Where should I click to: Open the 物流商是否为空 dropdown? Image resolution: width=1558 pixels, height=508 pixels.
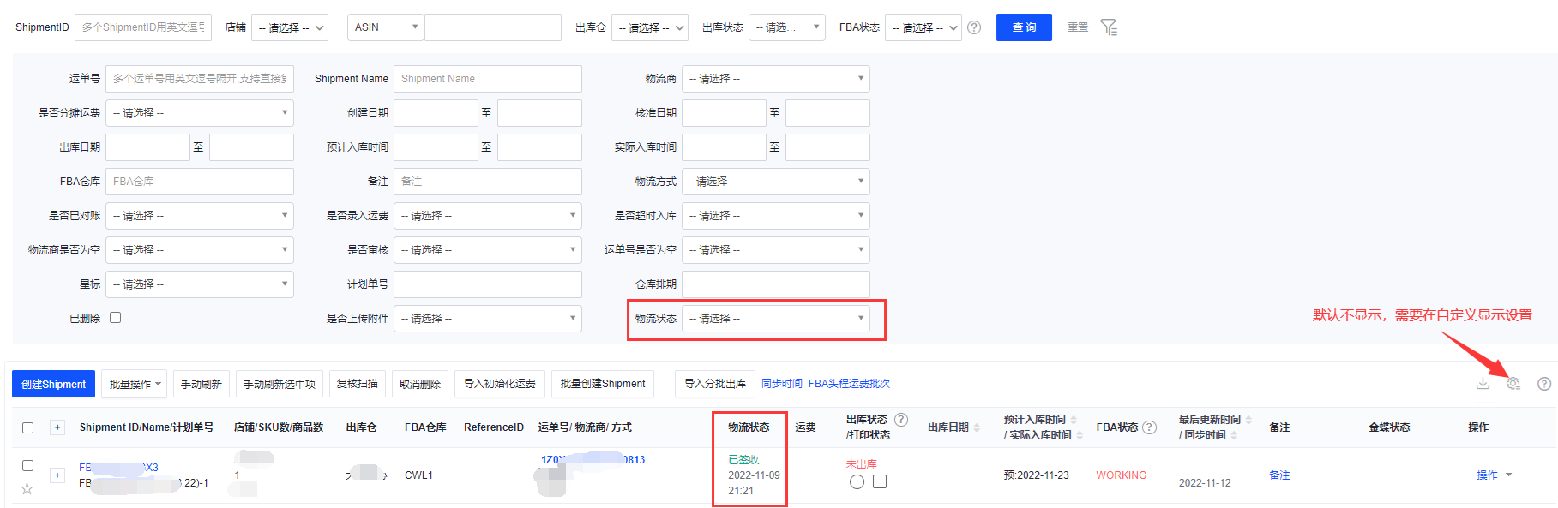[199, 250]
